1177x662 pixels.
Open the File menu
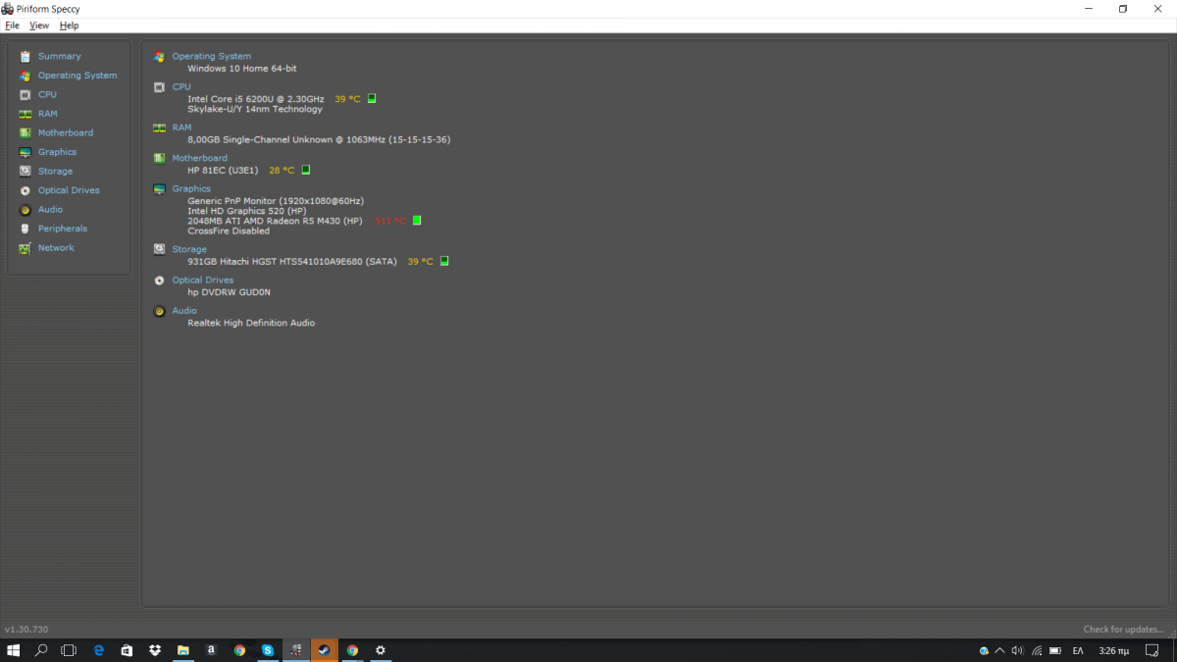coord(12,25)
